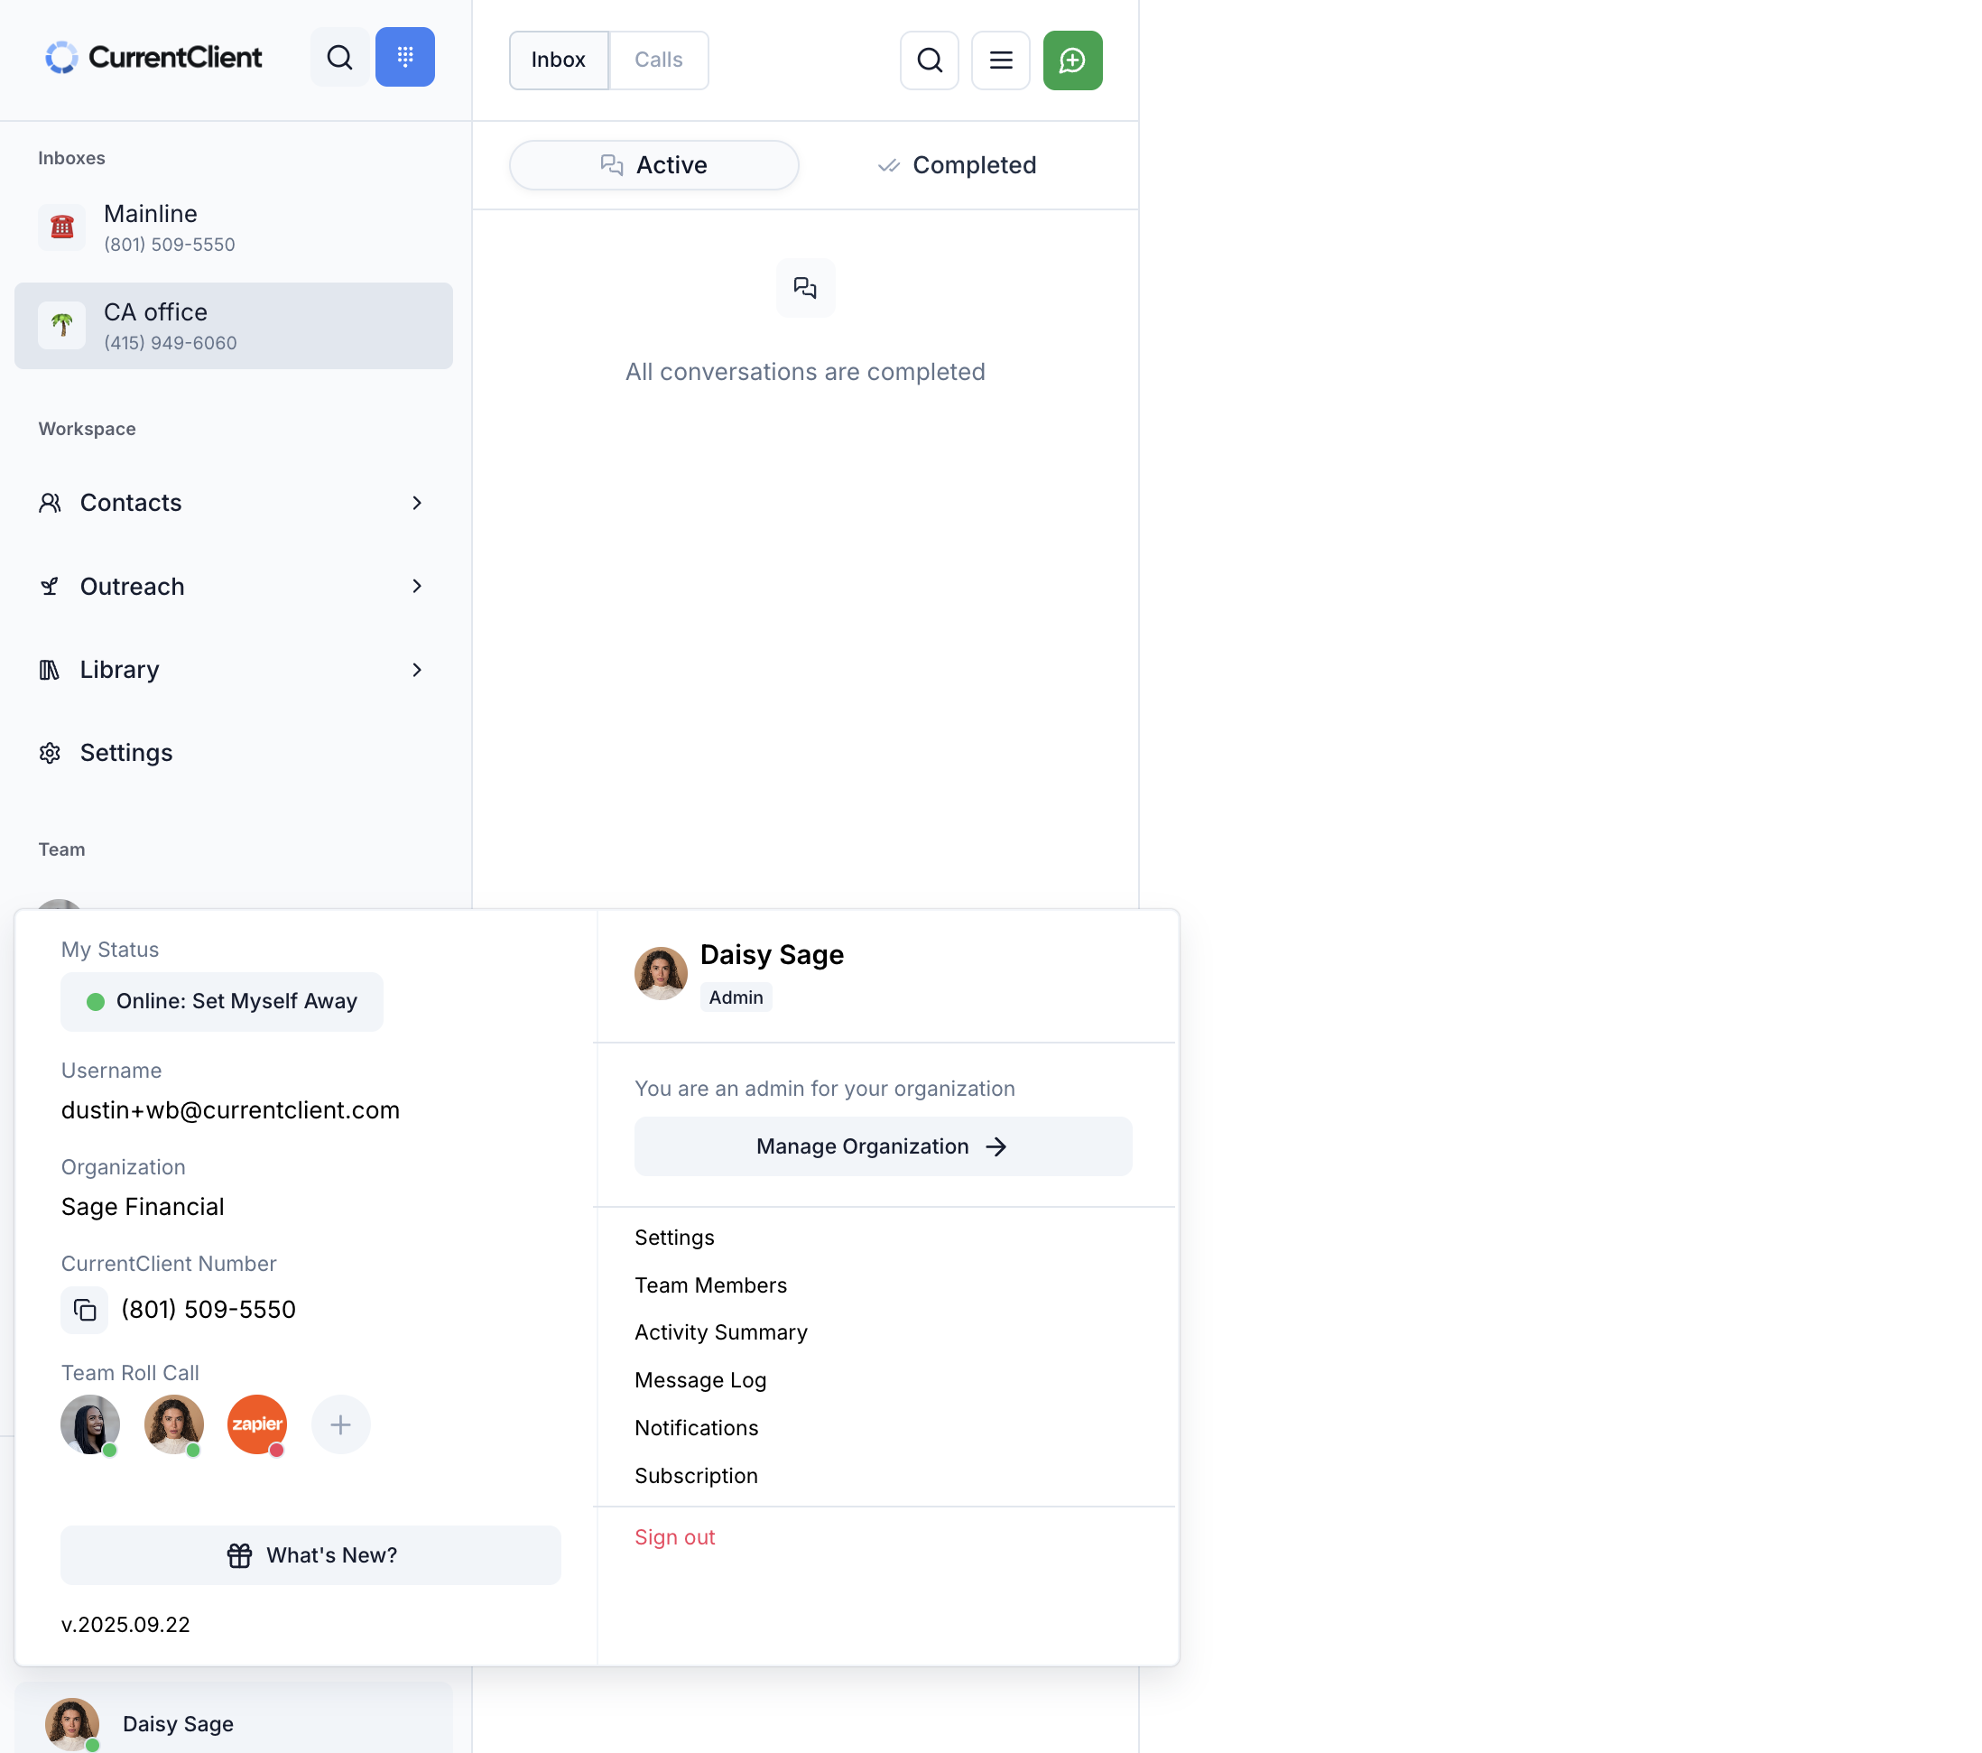Click the sidebar search magnifier icon
Viewport: 1982px width, 1753px height.
(339, 58)
